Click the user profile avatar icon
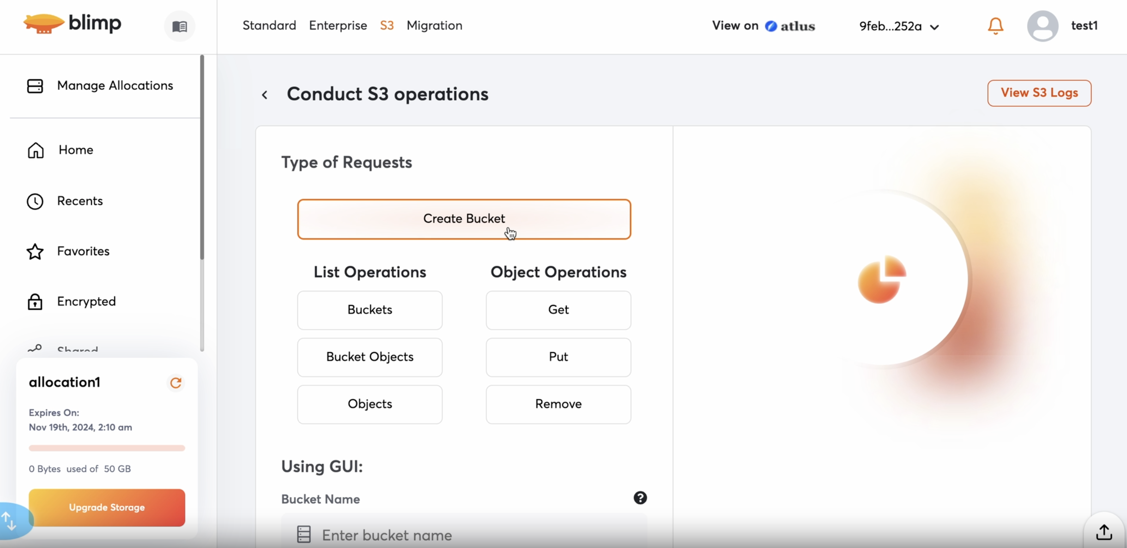The width and height of the screenshot is (1127, 548). [x=1042, y=26]
